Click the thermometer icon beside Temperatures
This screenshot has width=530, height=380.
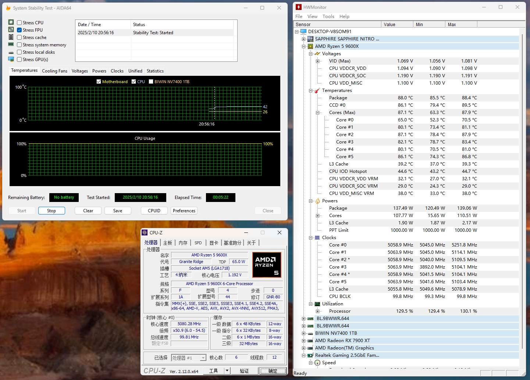pyautogui.click(x=317, y=90)
